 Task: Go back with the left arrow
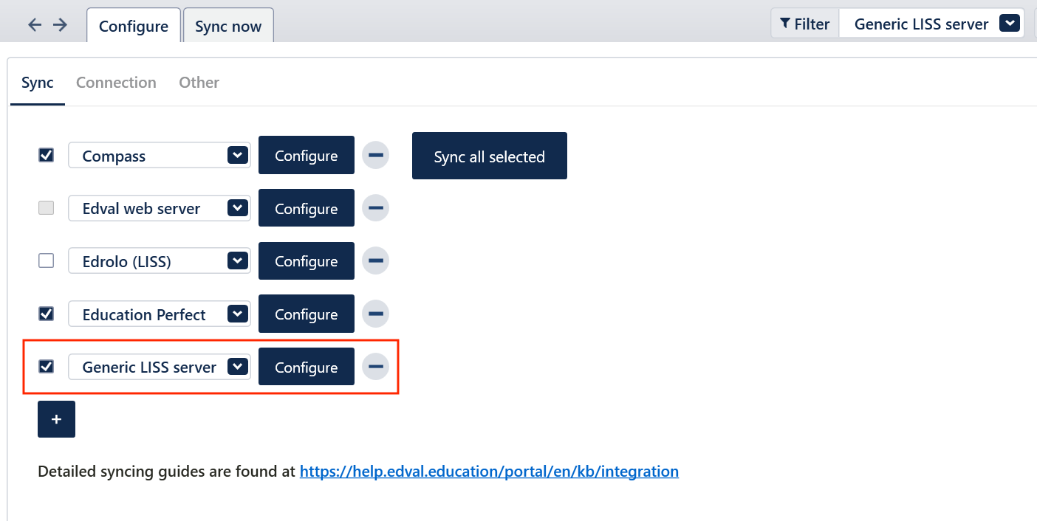point(35,25)
